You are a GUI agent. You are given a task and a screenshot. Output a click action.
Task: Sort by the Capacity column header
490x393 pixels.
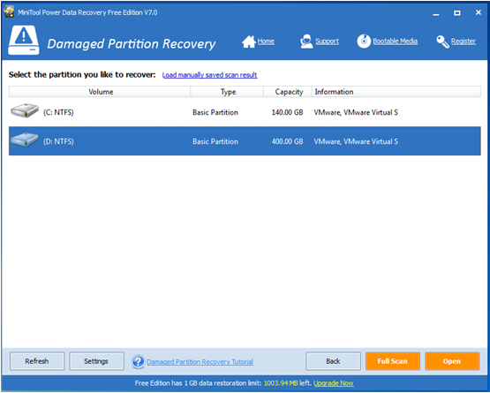(288, 92)
